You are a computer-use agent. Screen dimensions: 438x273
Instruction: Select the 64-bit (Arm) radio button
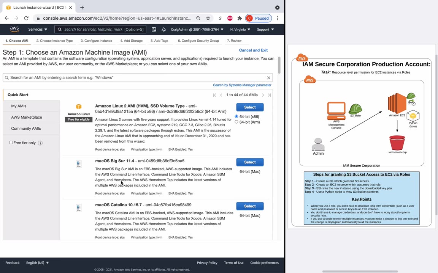(236, 122)
